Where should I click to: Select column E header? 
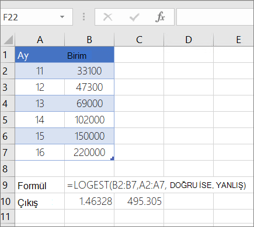point(234,40)
